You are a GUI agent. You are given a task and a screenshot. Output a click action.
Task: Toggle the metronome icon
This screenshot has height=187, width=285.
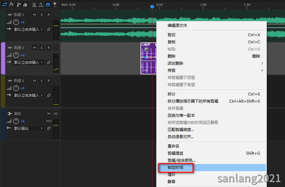click(34, 5)
